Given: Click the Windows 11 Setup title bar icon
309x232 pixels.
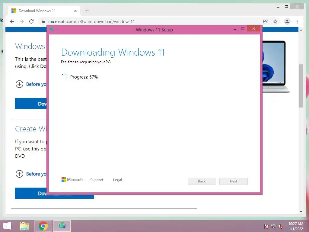Looking at the screenshot, I should 52,29.
